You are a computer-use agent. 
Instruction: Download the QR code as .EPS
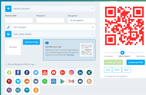(x=126, y=70)
